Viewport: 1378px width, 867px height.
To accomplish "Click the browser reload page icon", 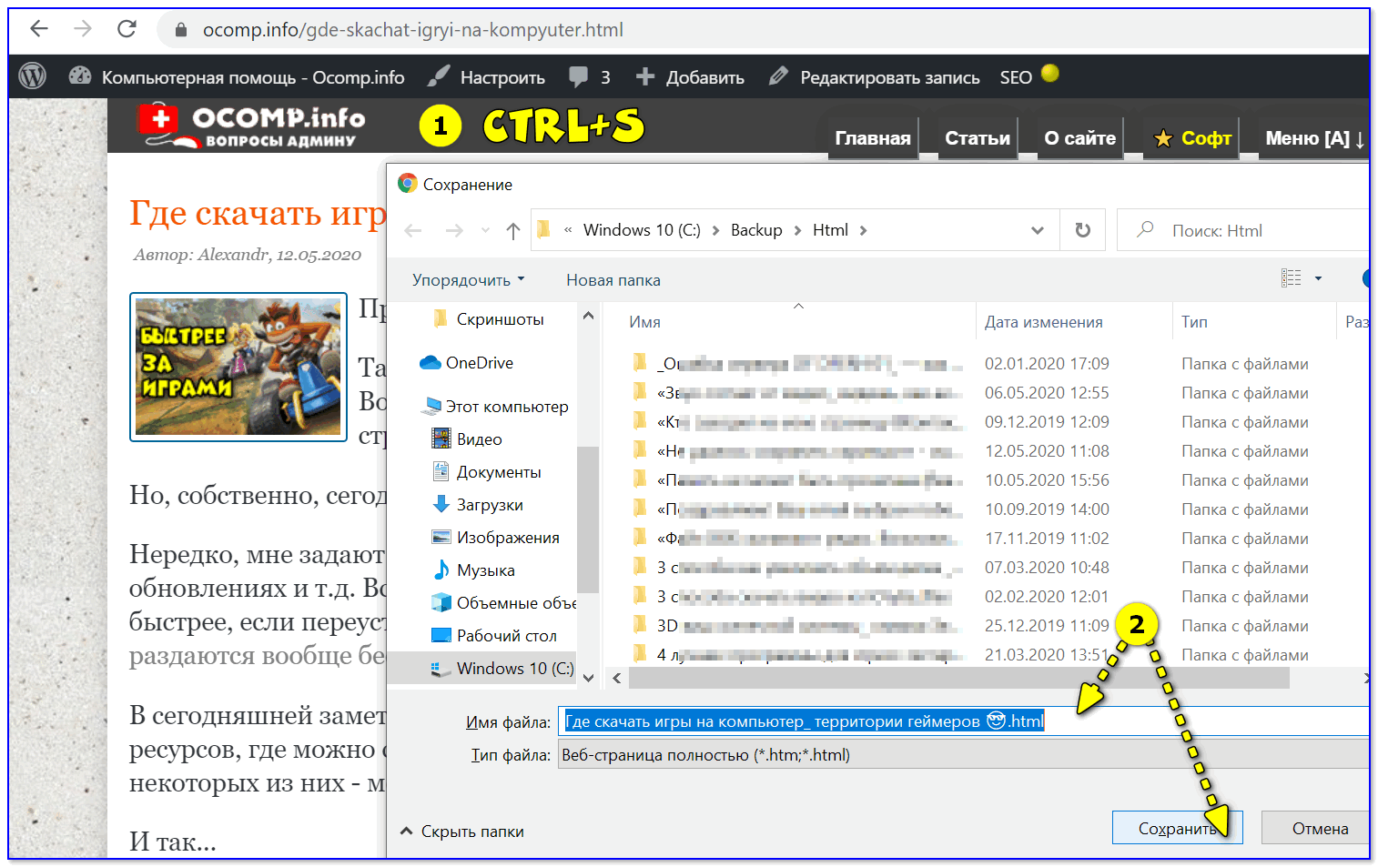I will click(x=127, y=29).
